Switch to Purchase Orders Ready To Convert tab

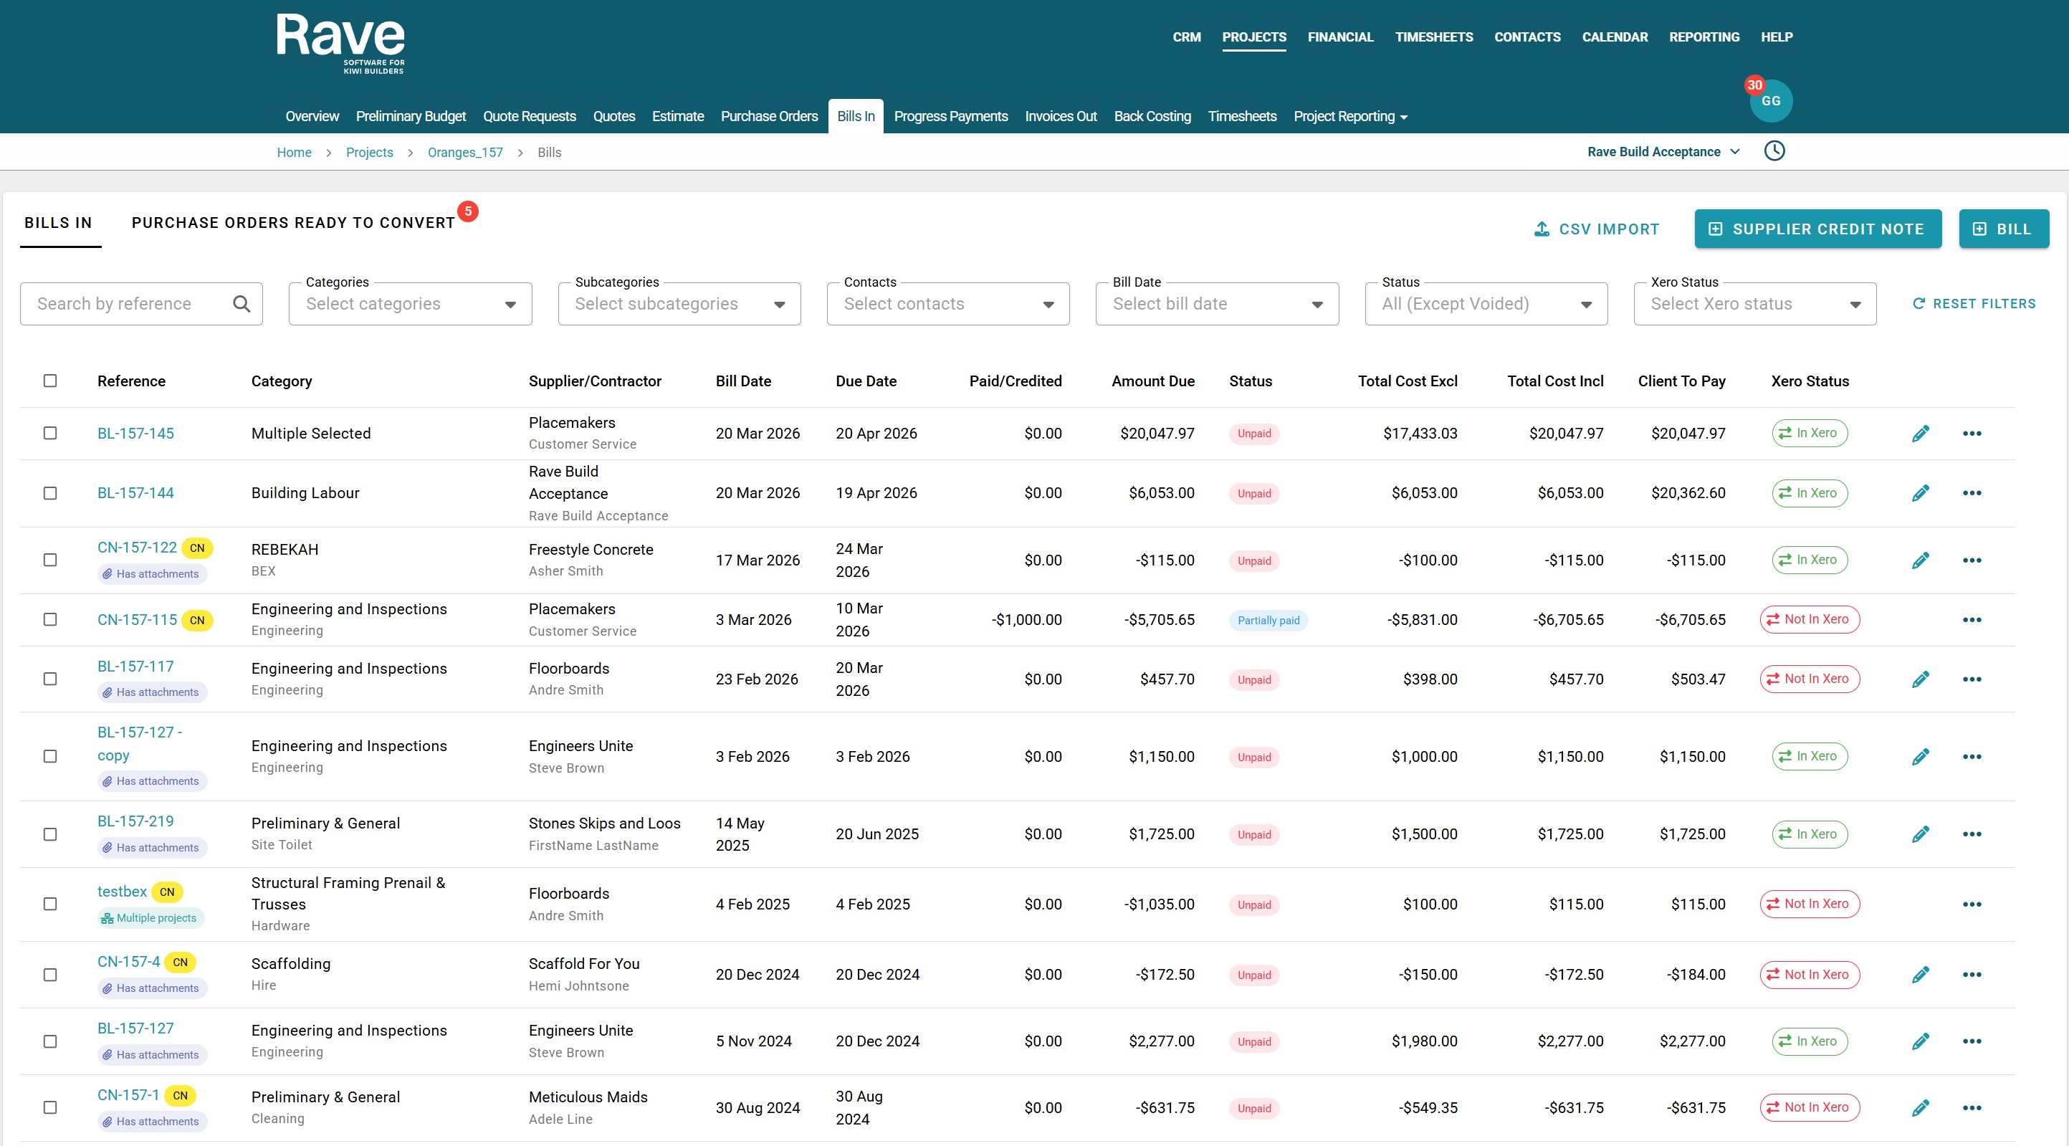pyautogui.click(x=293, y=222)
